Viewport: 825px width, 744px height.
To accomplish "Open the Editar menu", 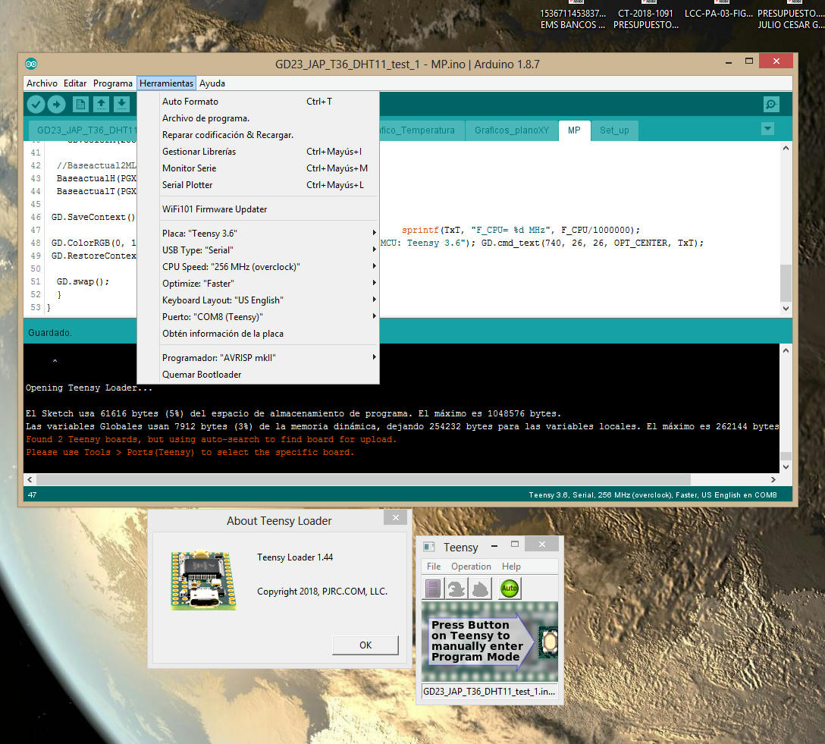I will (x=75, y=83).
